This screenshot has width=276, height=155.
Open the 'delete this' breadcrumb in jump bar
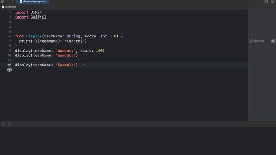click(x=9, y=7)
